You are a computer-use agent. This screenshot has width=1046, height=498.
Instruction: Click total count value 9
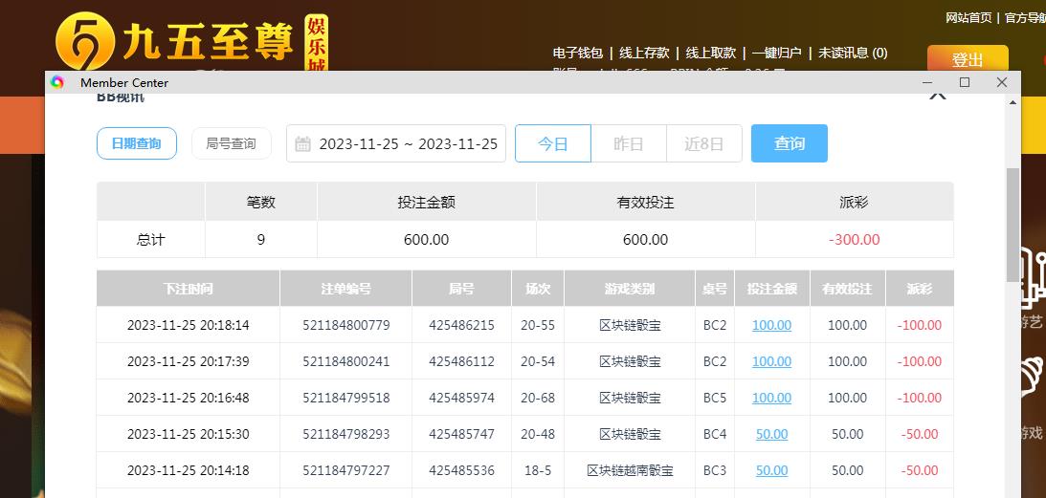[261, 239]
